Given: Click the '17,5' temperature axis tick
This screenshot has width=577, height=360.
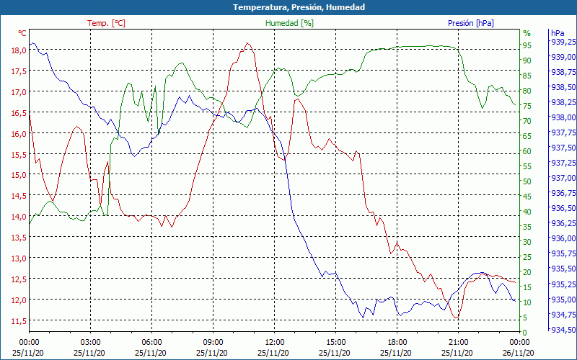Looking at the screenshot, I should coord(19,71).
